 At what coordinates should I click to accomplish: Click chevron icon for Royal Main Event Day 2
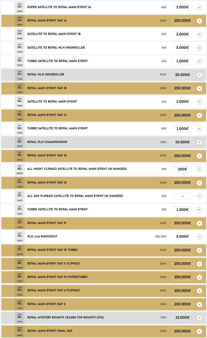[x=199, y=304]
